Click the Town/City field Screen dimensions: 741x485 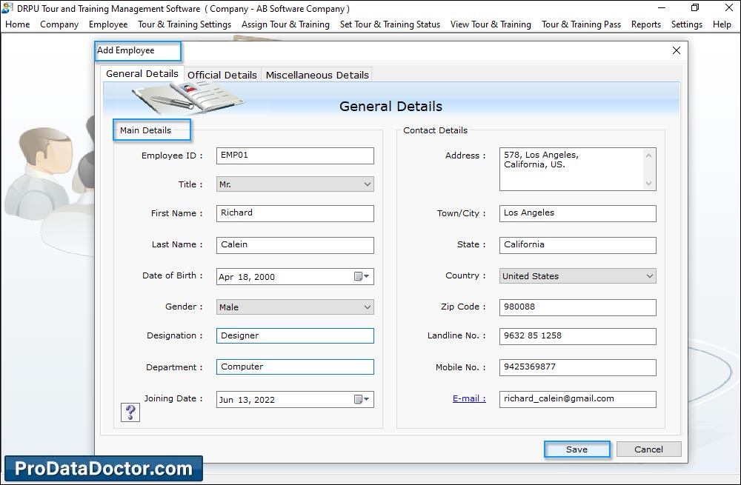(577, 213)
